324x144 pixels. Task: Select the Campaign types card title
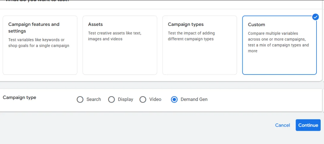[186, 24]
